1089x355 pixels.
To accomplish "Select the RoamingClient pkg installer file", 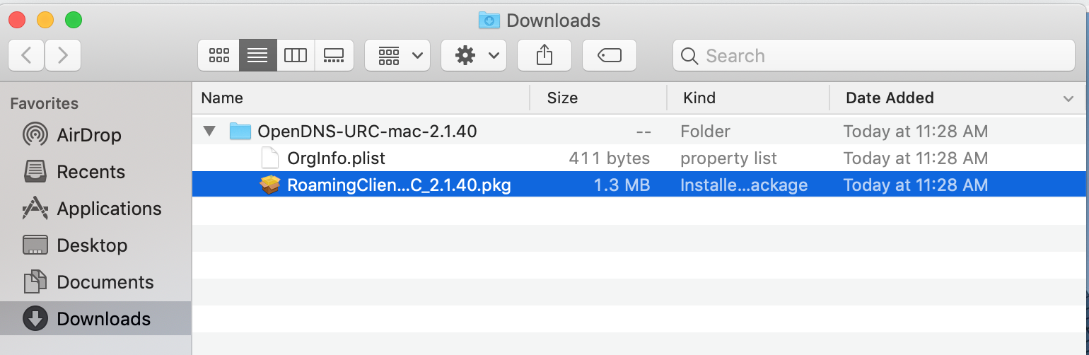I will click(x=398, y=185).
